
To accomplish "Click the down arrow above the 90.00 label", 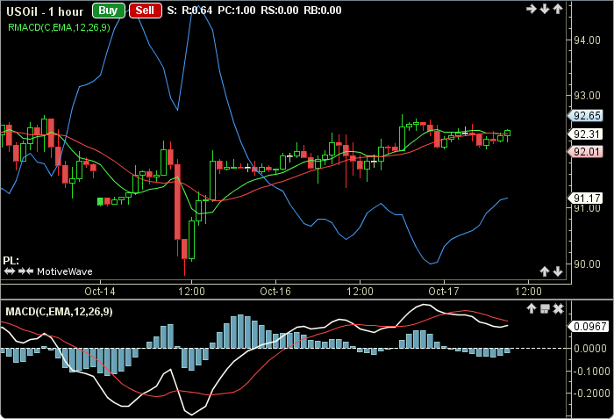I will [558, 271].
